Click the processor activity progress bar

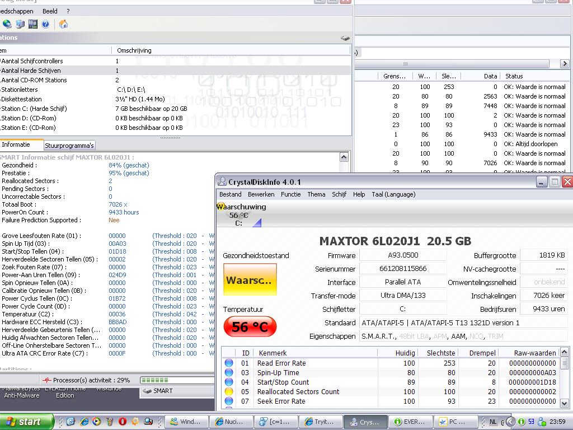[177, 380]
